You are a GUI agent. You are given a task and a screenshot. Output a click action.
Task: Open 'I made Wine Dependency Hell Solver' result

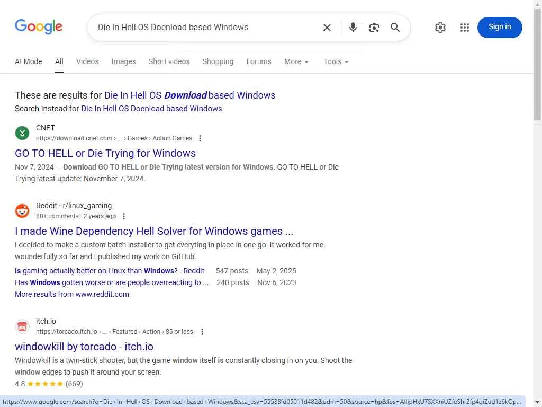pos(154,231)
